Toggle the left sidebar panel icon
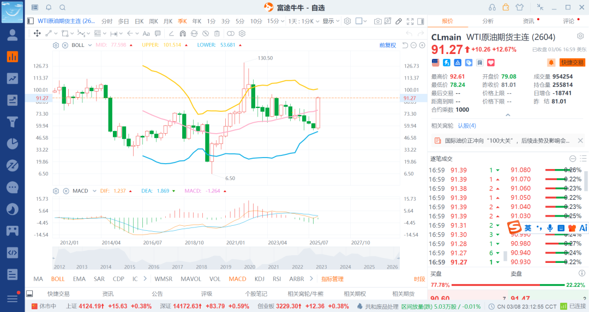 pyautogui.click(x=35, y=8)
